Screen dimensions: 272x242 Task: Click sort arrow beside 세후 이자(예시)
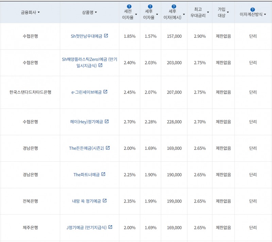point(184,15)
